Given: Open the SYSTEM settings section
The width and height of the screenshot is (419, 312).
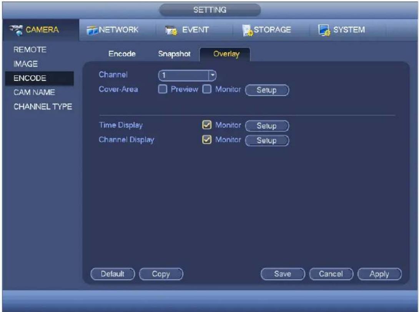Looking at the screenshot, I should [x=348, y=30].
